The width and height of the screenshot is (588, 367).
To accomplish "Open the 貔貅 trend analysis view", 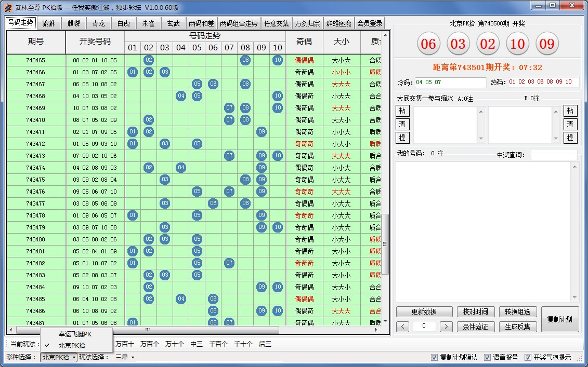I will click(49, 23).
